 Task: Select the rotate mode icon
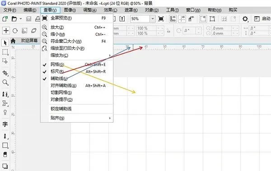coord(15,31)
